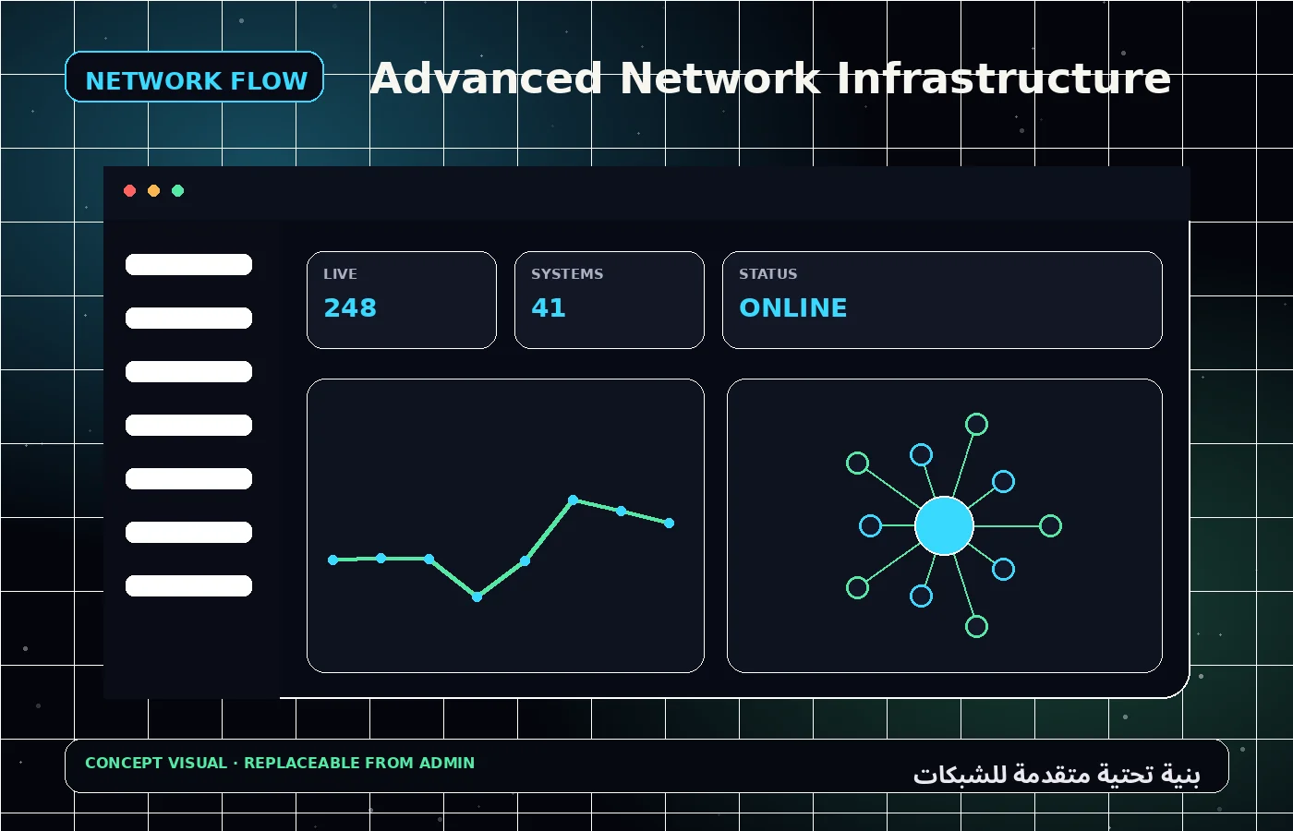Viewport: 1293px width, 831px height.
Task: Click the rightmost data point on line chart
Action: (x=670, y=523)
